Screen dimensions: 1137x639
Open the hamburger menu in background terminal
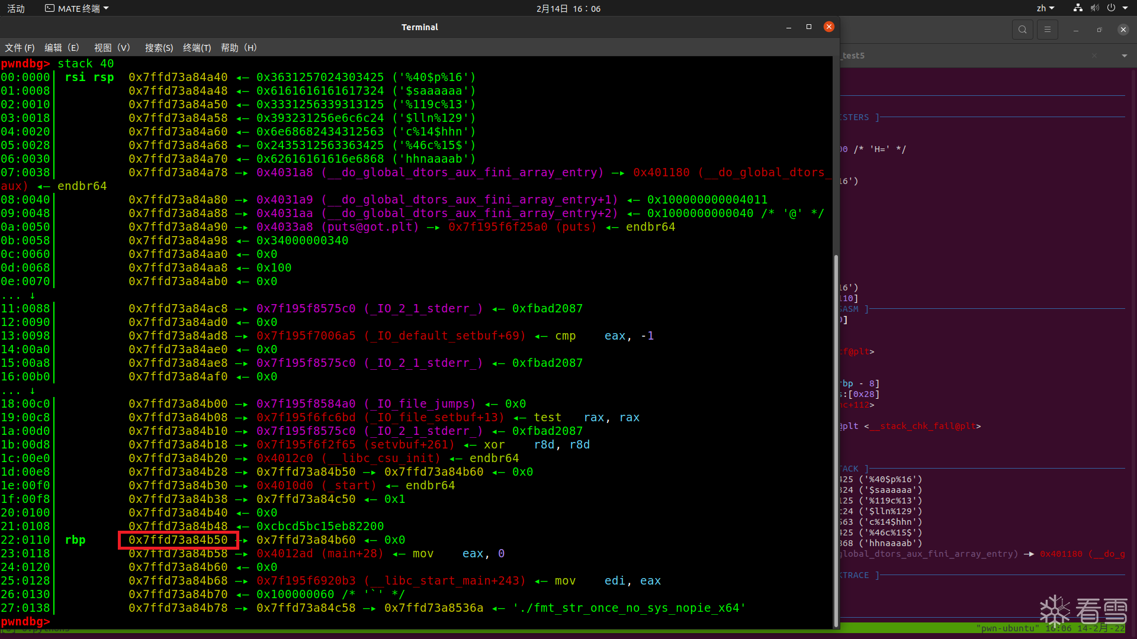coord(1047,30)
